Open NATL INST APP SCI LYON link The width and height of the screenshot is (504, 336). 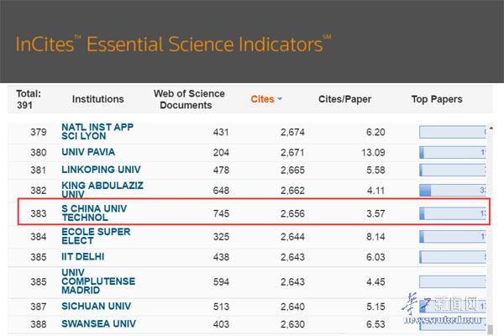(97, 132)
